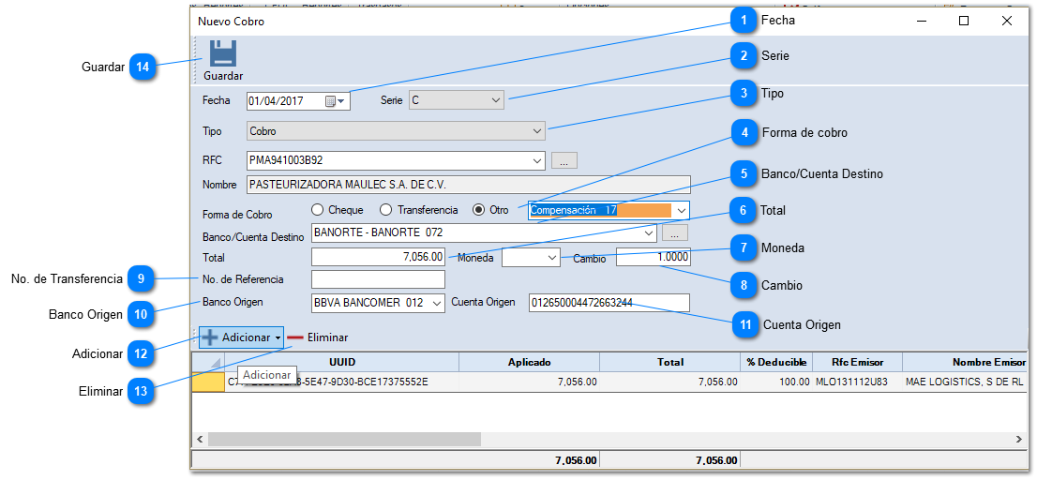Click inside the No. de Referencia field
This screenshot has width=1037, height=480.
[x=378, y=279]
